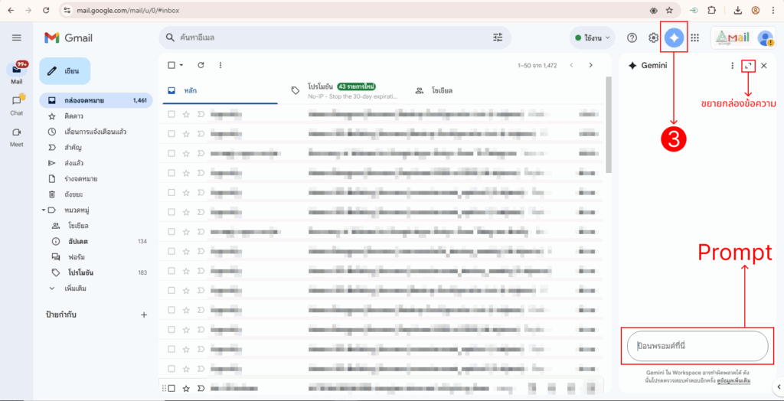This screenshot has height=401, width=784.
Task: Star the second email in the list
Action: click(x=186, y=134)
